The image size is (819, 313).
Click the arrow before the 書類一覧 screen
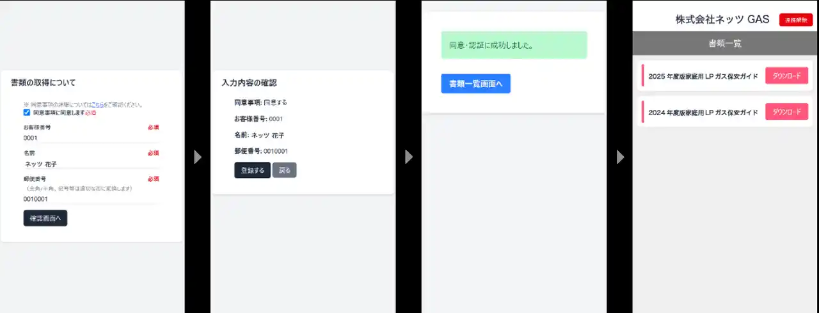coord(619,157)
